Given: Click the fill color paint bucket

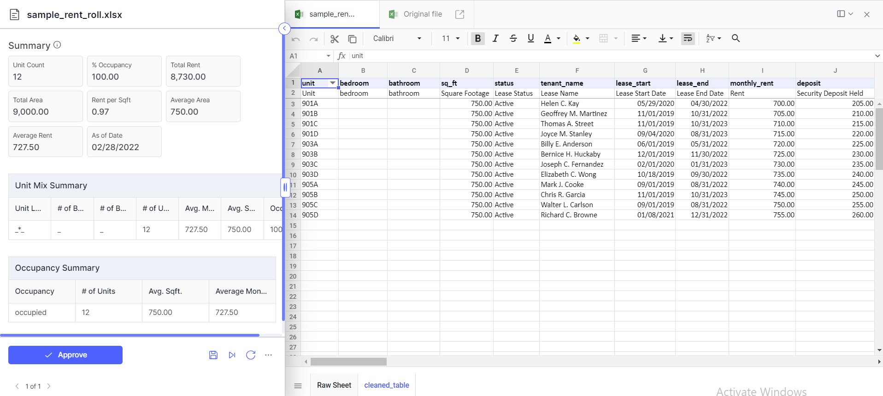Looking at the screenshot, I should (576, 38).
